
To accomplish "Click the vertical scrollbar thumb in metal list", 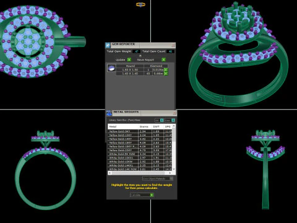I will [x=174, y=134].
